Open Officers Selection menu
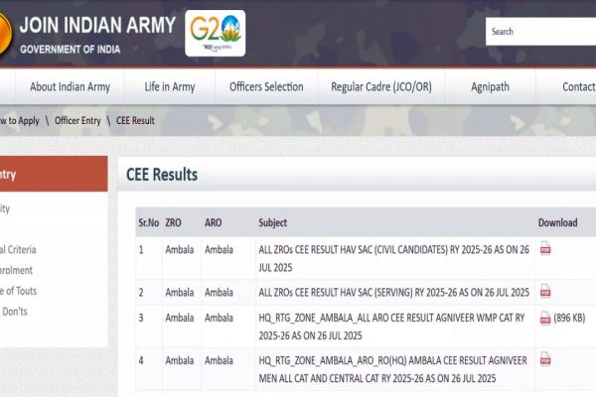This screenshot has width=596, height=397. [266, 86]
